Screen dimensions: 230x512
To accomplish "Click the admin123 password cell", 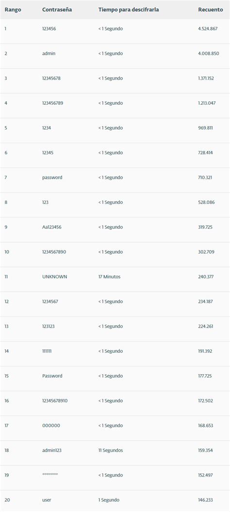I will (x=51, y=450).
